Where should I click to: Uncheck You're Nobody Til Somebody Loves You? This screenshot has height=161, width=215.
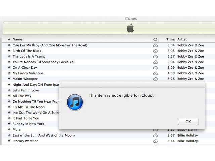pos(9,62)
